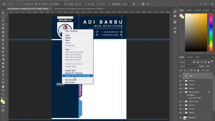Filter layers by pixel layers icon
This screenshot has height=121, width=215.
[x=194, y=62]
